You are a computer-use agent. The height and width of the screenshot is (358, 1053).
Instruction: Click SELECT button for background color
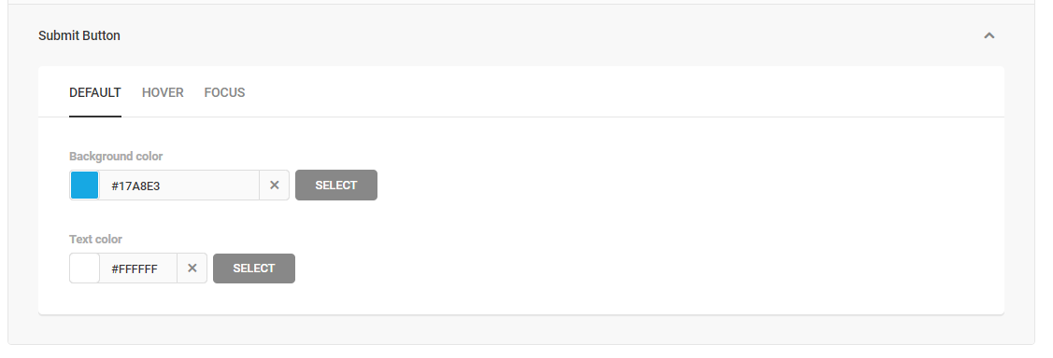[x=336, y=185]
